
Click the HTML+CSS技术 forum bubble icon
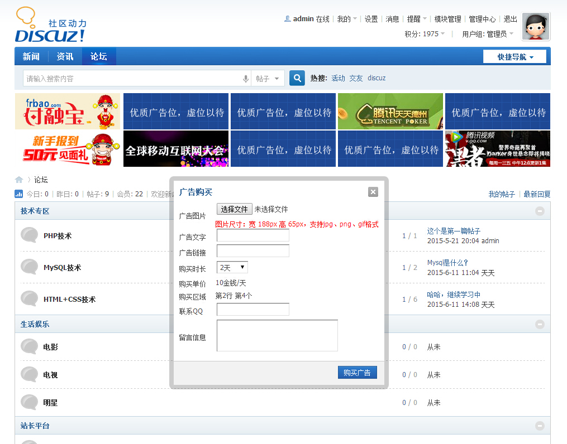click(29, 298)
